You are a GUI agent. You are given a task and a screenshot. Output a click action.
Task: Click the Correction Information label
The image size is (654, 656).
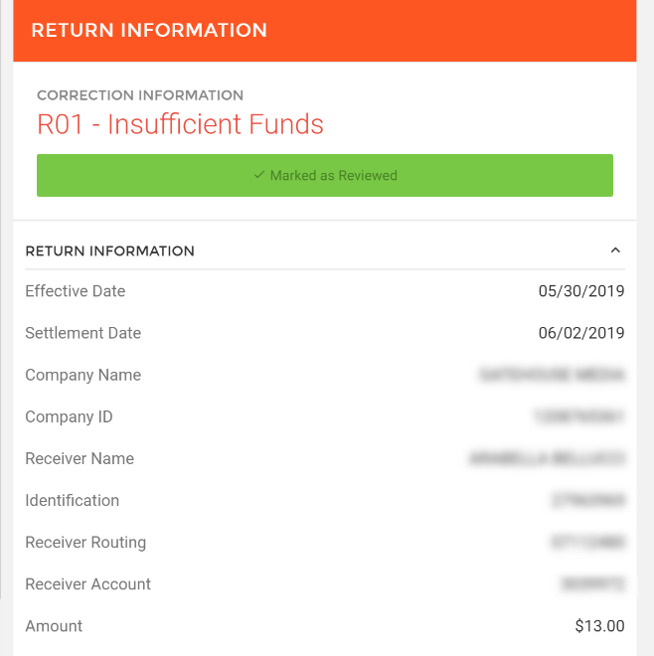click(140, 95)
